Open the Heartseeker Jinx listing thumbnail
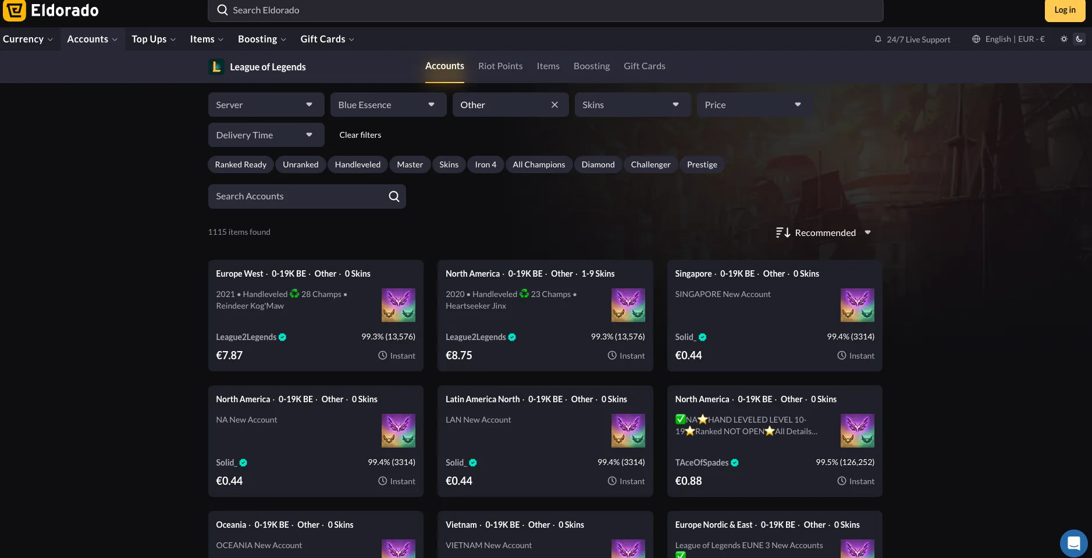Screen dimensions: 1092x558 tap(628, 305)
